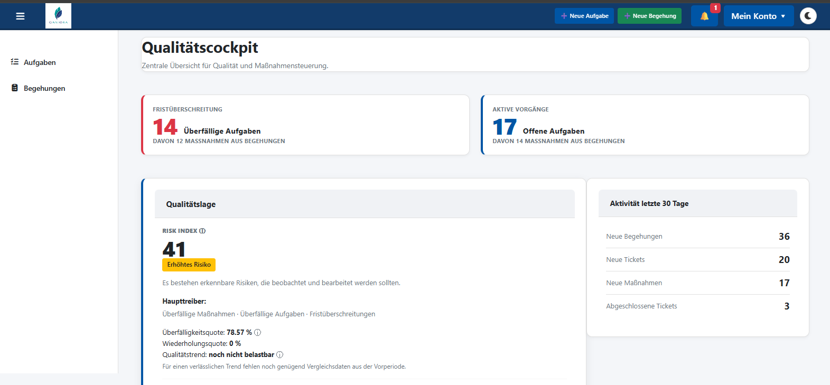
Task: Click the risk index value 41
Action: point(174,249)
